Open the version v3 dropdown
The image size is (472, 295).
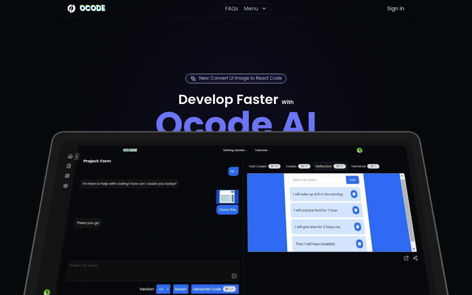pos(163,289)
